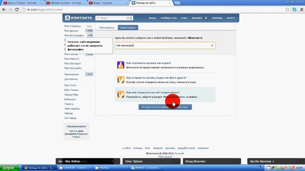The width and height of the screenshot is (305, 171).
Task: Click 'ред.' edit link in sidebar
Action: tap(89, 26)
